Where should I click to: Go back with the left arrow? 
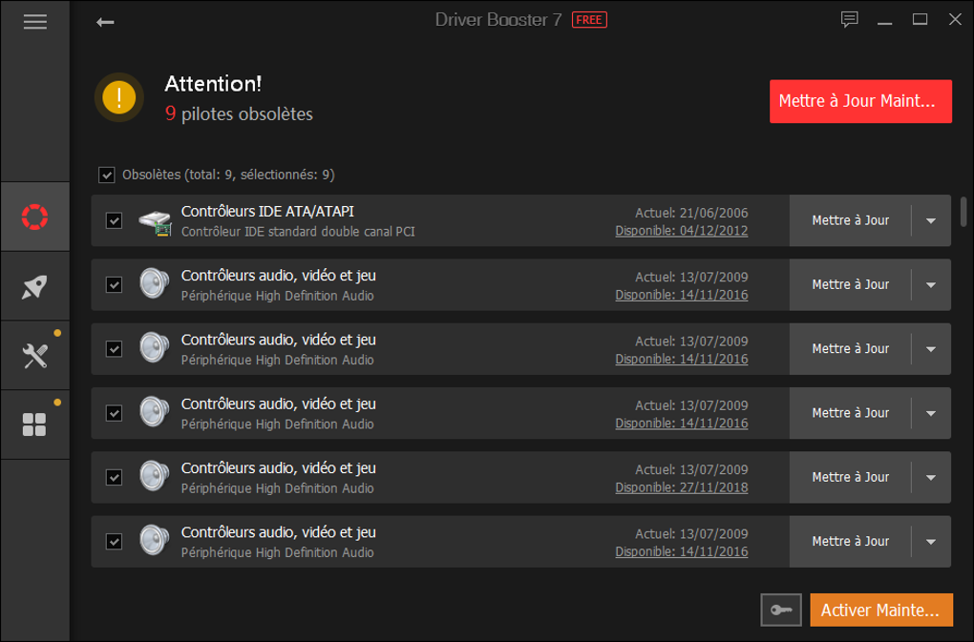click(x=105, y=22)
